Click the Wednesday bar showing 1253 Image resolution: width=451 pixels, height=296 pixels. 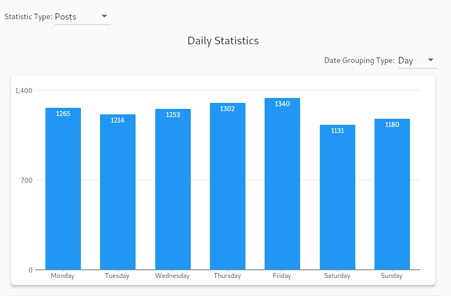[x=173, y=189]
